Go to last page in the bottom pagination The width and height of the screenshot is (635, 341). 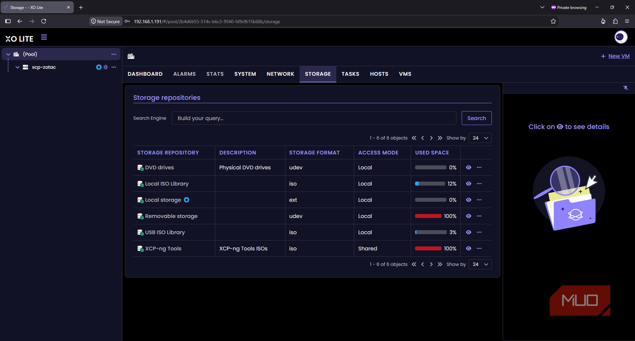pyautogui.click(x=440, y=264)
